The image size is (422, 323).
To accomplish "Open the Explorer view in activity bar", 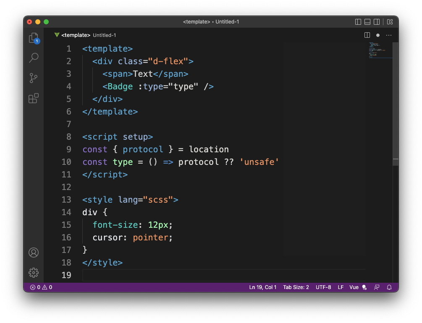I will 34,38.
